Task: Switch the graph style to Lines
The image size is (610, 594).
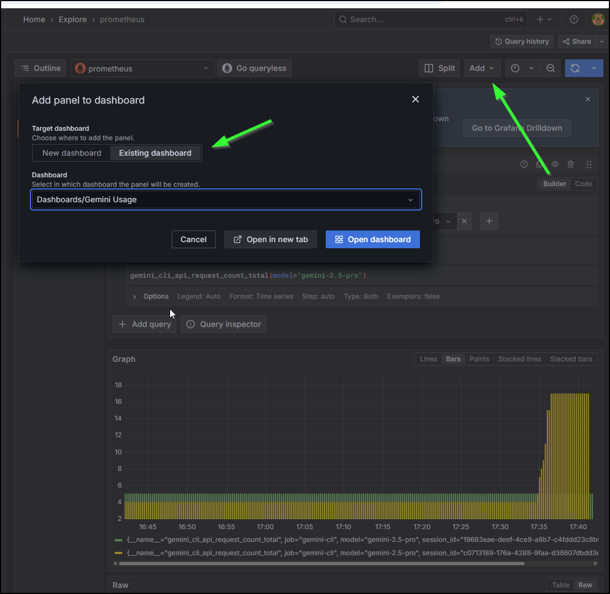Action: coord(428,359)
